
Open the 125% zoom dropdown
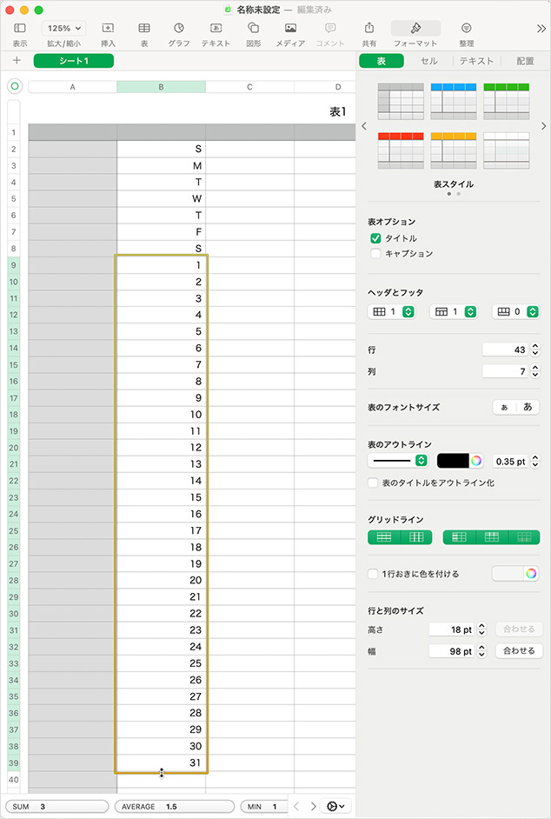pos(64,28)
